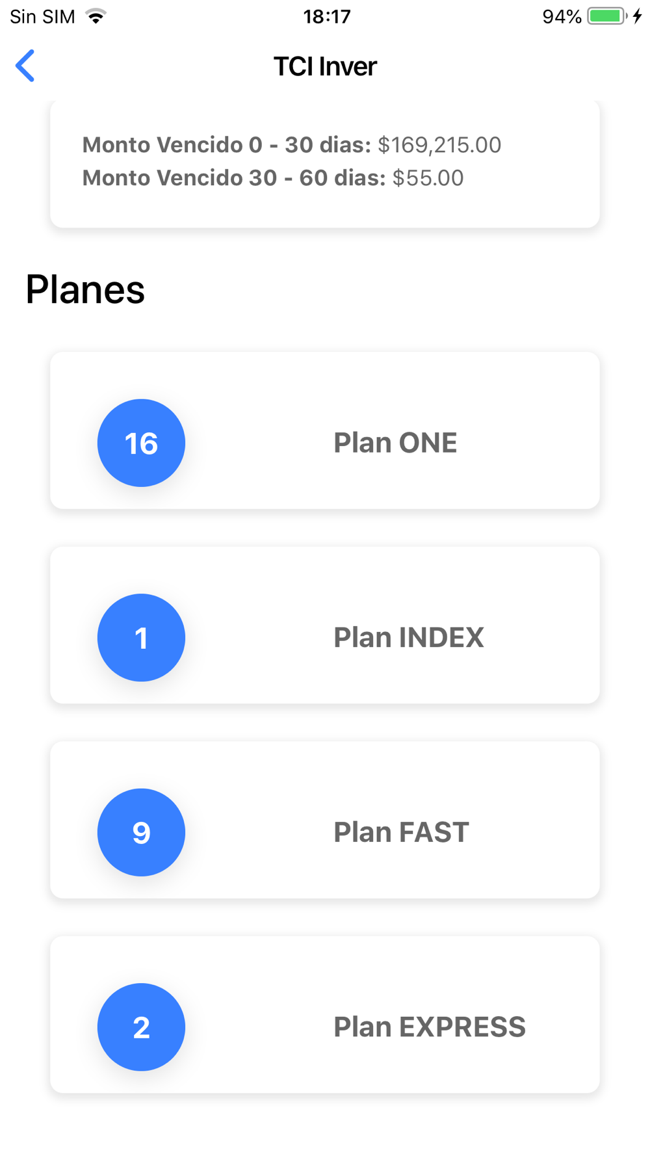Open the Plan INDEX label
The height and width of the screenshot is (1156, 650).
click(409, 637)
